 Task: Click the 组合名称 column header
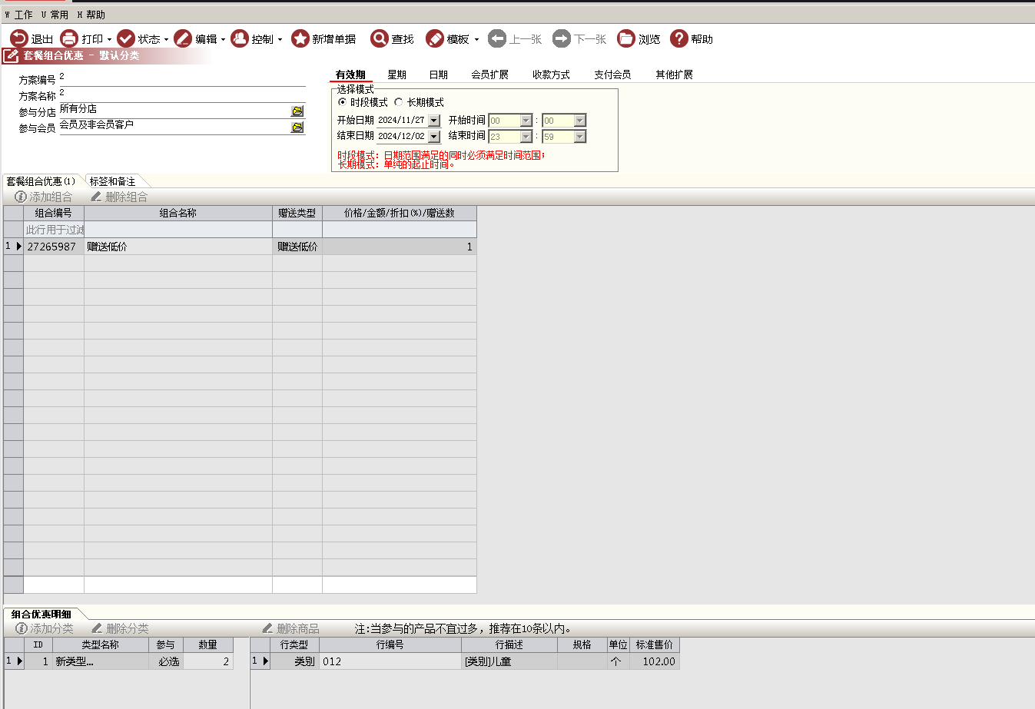tap(178, 213)
